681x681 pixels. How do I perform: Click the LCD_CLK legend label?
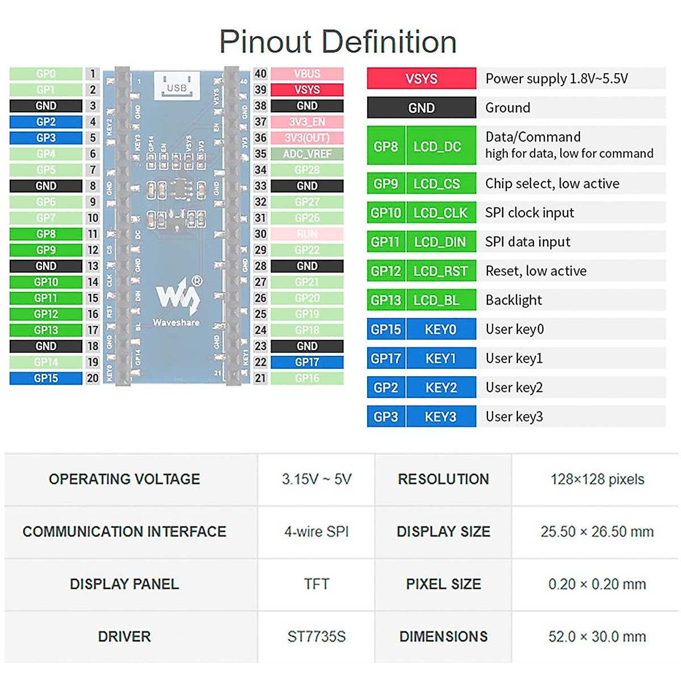(441, 213)
